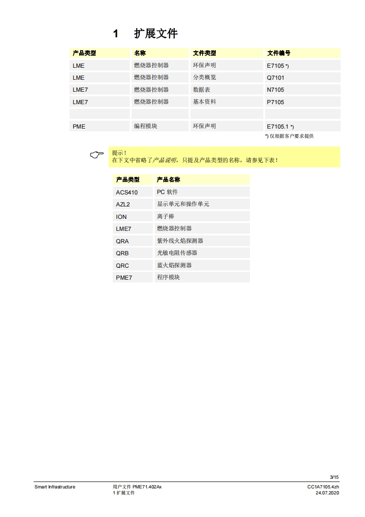Click document number Q7101
This screenshot has width=365, height=517.
pyautogui.click(x=276, y=77)
